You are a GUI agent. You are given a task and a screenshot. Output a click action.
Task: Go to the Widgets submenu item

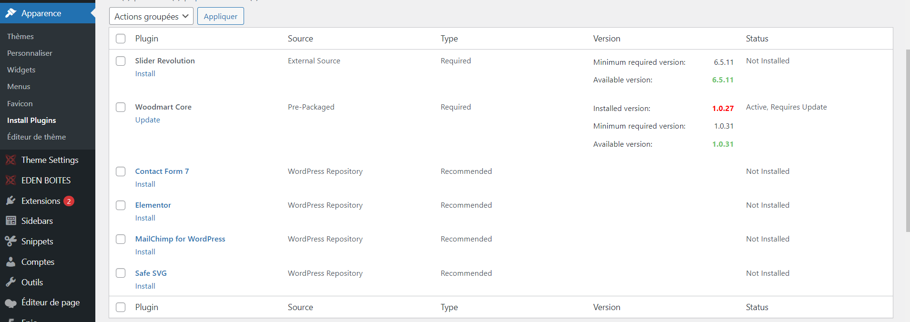click(21, 70)
